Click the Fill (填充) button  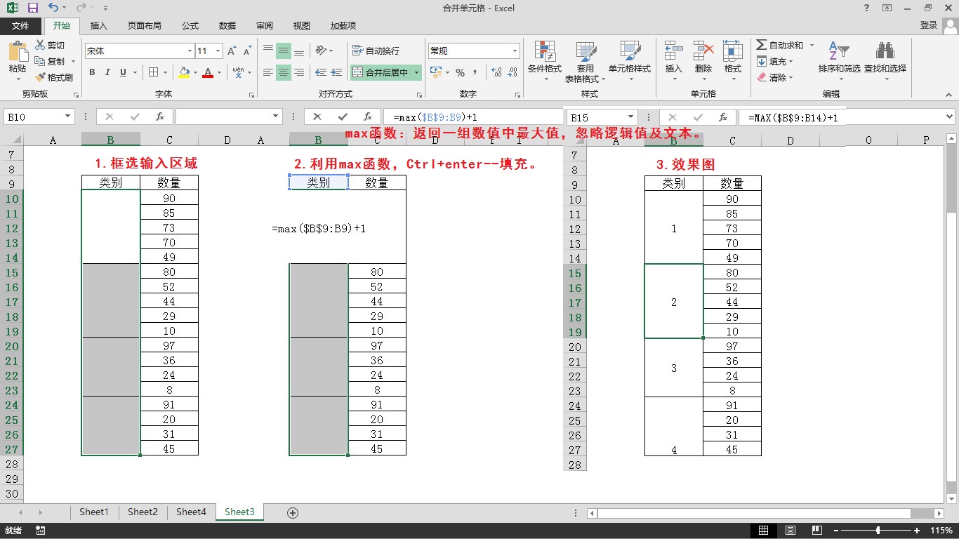tap(774, 62)
